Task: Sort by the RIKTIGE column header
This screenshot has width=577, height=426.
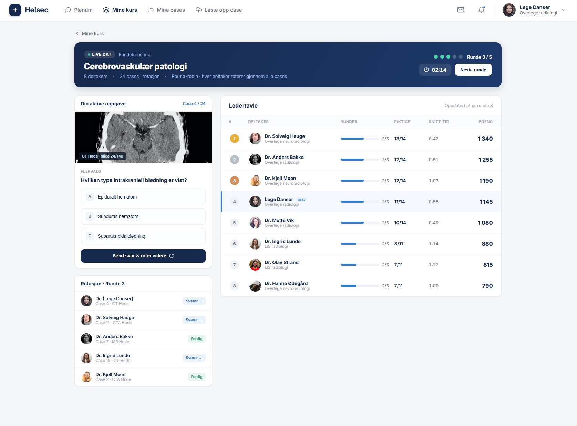Action: point(402,122)
